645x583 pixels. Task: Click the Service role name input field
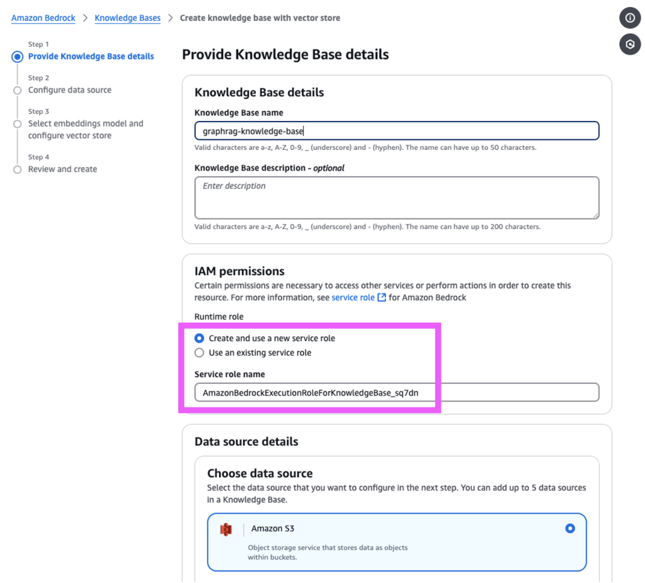tap(396, 392)
